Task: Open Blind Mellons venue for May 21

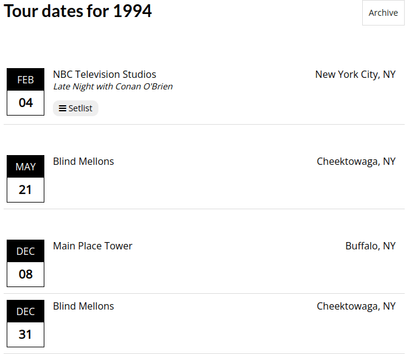Action: [83, 161]
